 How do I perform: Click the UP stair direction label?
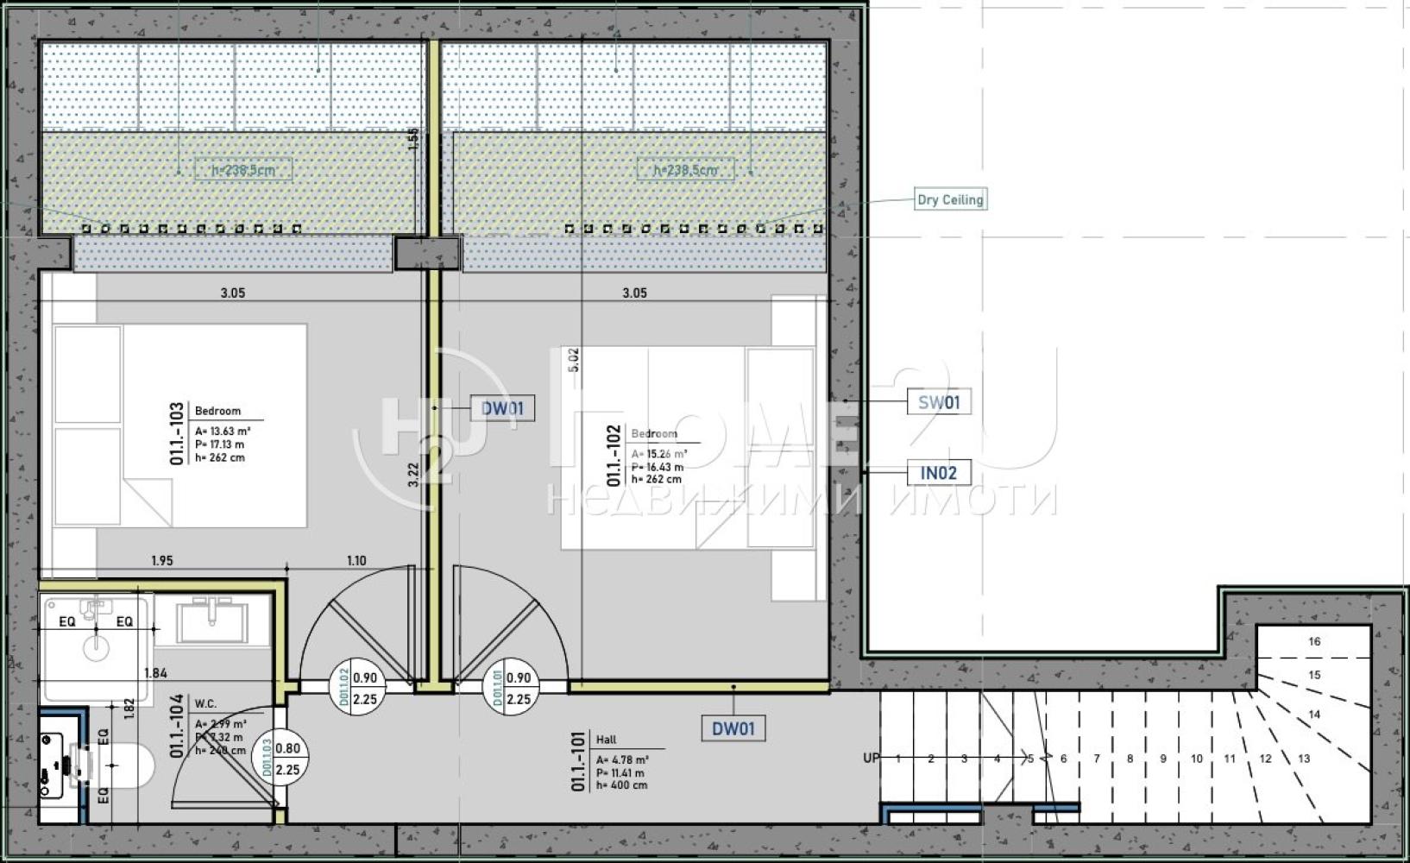[x=872, y=759]
